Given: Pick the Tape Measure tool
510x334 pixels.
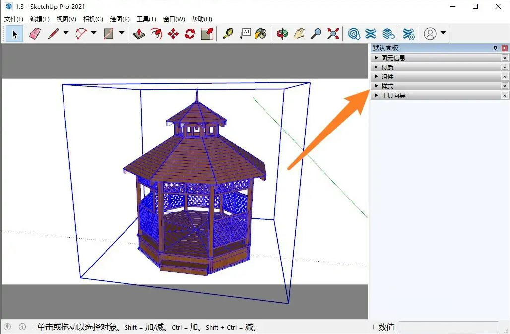Looking at the screenshot, I should (228, 34).
